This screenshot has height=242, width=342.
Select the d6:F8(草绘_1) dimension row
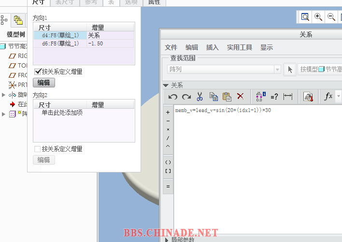click(60, 43)
